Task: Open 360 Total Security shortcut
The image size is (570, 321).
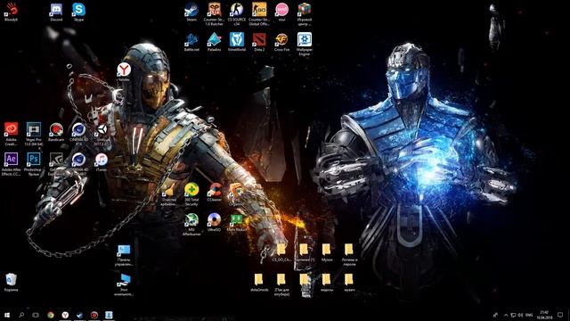Action: [191, 194]
